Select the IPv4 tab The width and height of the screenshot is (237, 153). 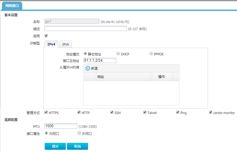pos(51,44)
